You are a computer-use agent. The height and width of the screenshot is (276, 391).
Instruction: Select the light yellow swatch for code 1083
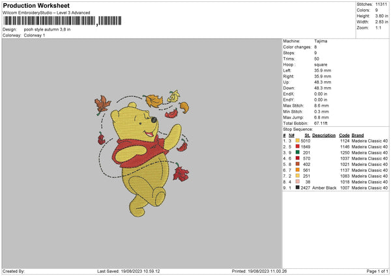pos(298,176)
